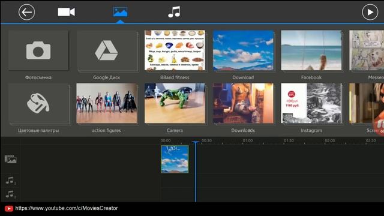Click the 01:00 mark on the ruler
Viewport: 384px width, 216px height.
[x=248, y=140]
